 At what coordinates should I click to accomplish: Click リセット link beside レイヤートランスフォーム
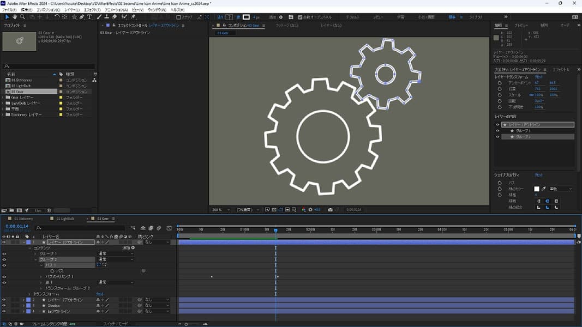point(538,77)
